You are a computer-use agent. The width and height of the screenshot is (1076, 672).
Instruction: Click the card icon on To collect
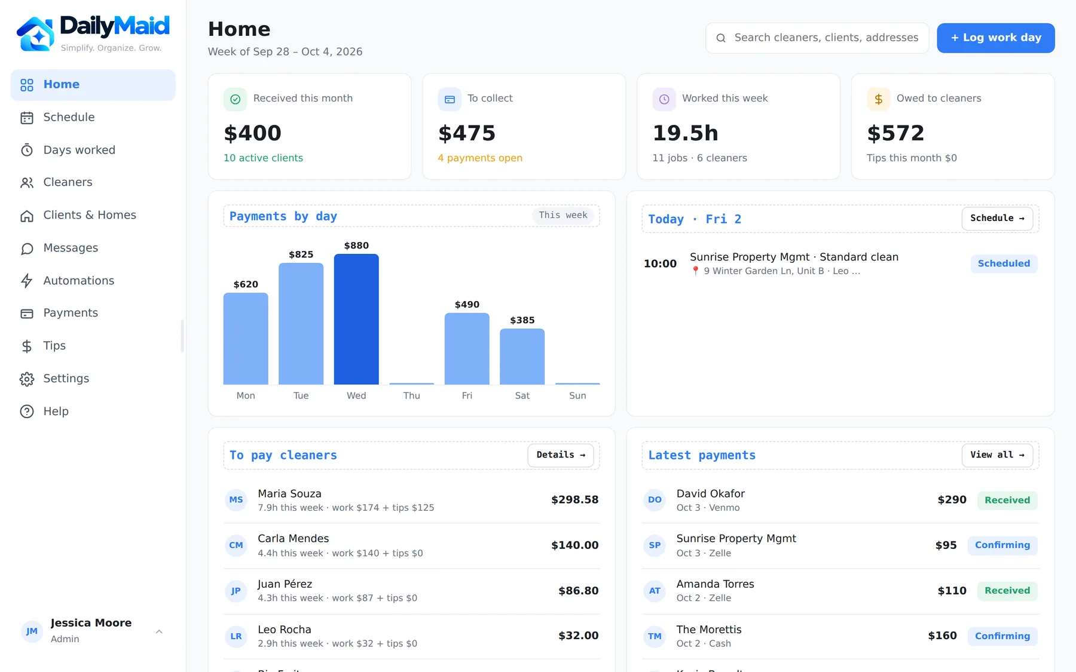(x=450, y=99)
